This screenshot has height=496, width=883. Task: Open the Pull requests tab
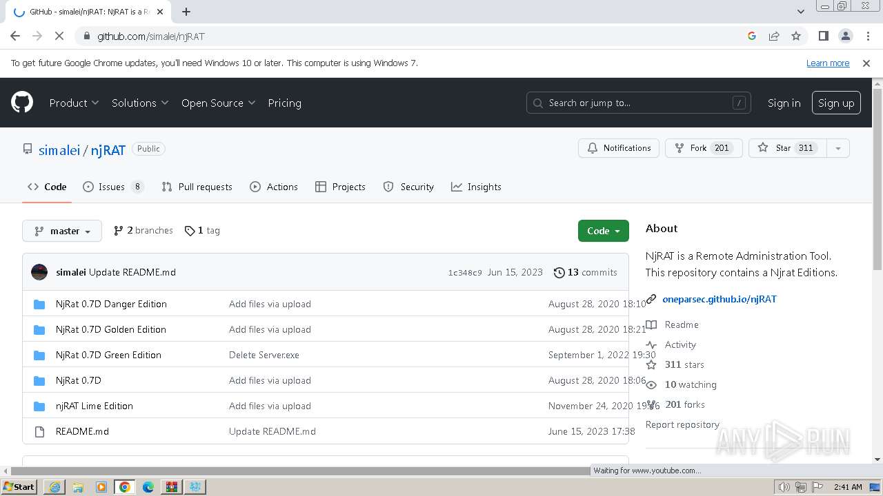197,187
